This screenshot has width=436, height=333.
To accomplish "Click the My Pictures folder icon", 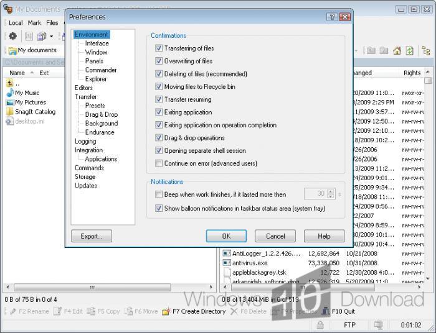I will pyautogui.click(x=10, y=103).
